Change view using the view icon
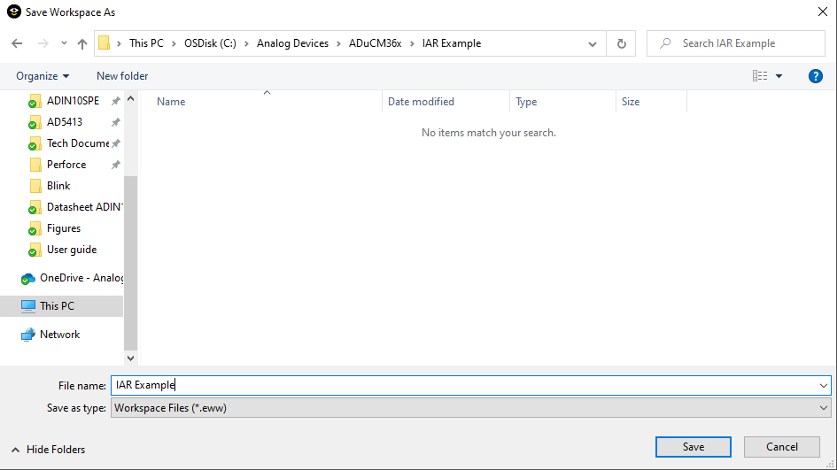Image resolution: width=837 pixels, height=470 pixels. 760,76
